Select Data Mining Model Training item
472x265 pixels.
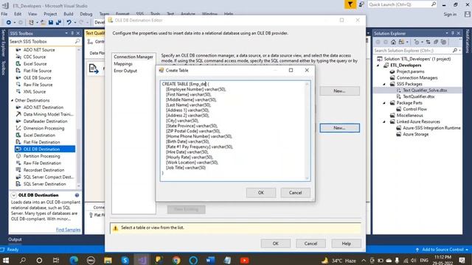pyautogui.click(x=48, y=114)
